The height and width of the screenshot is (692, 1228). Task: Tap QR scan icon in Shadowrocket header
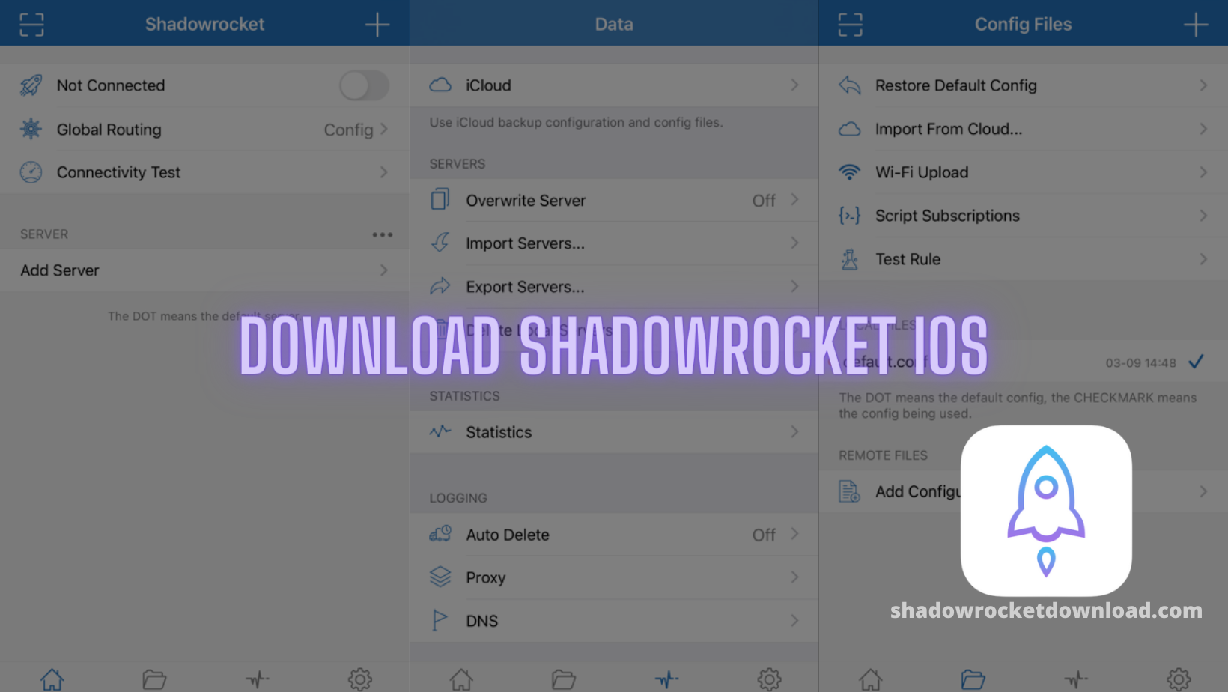pos(31,24)
